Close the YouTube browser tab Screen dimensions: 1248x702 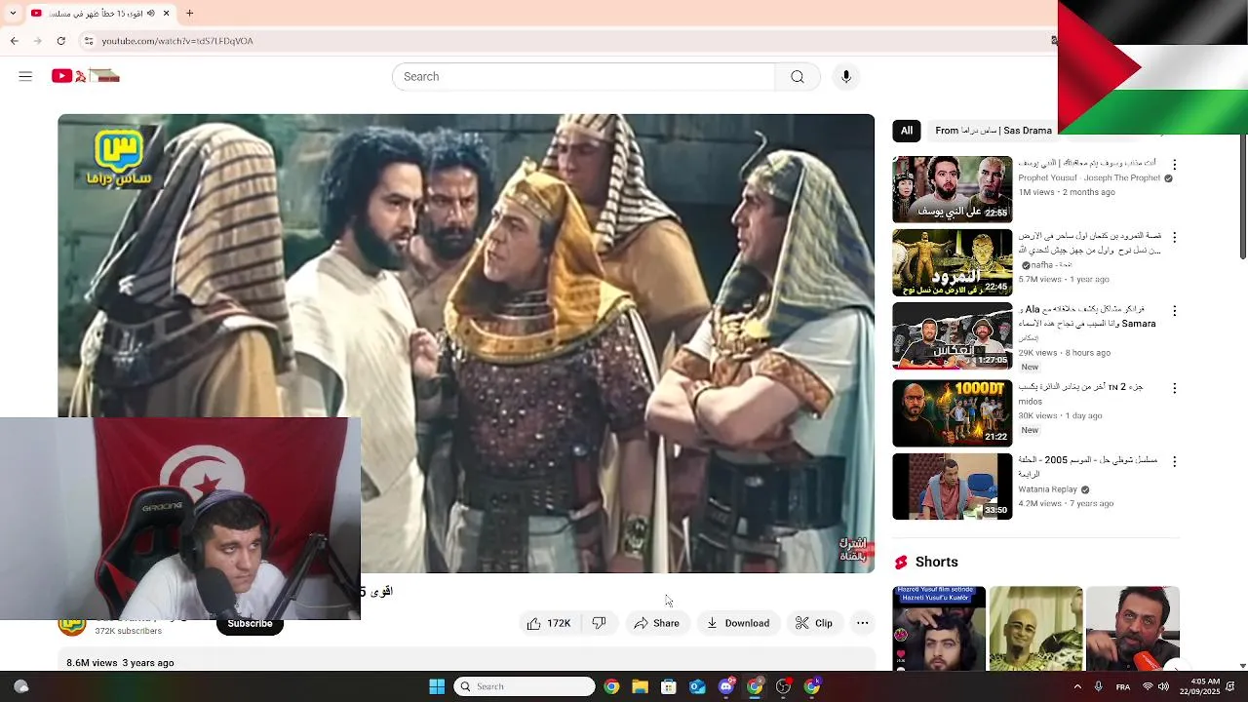coord(166,14)
